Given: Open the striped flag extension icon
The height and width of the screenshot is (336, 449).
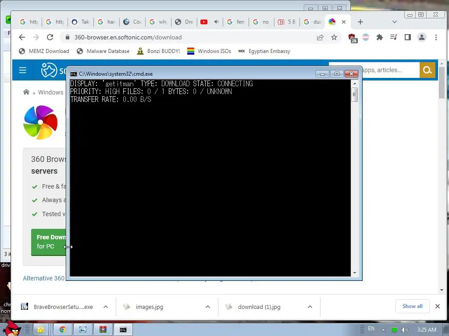Looking at the screenshot, I should (x=366, y=37).
